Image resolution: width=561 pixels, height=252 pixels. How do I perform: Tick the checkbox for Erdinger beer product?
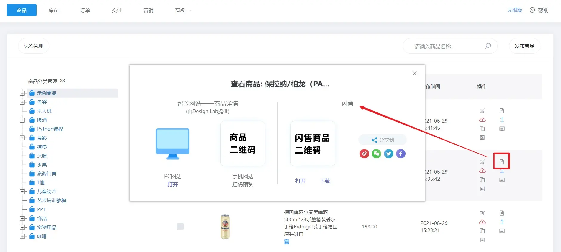click(x=180, y=226)
